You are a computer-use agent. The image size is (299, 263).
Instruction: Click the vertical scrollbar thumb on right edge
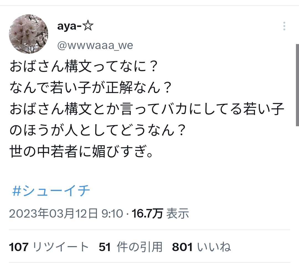[297, 85]
